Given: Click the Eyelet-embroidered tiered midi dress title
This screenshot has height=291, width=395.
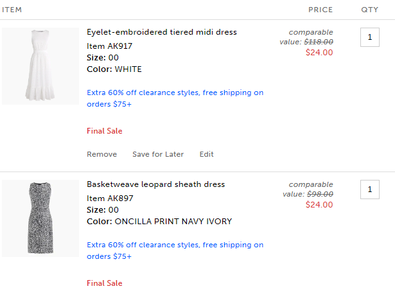Looking at the screenshot, I should 162,32.
